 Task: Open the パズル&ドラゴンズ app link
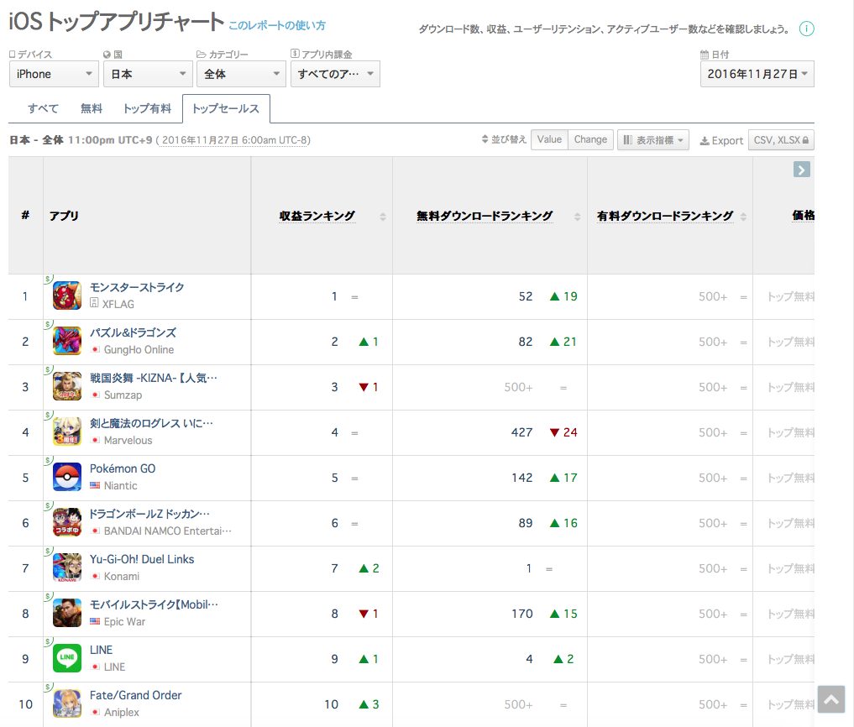(134, 332)
